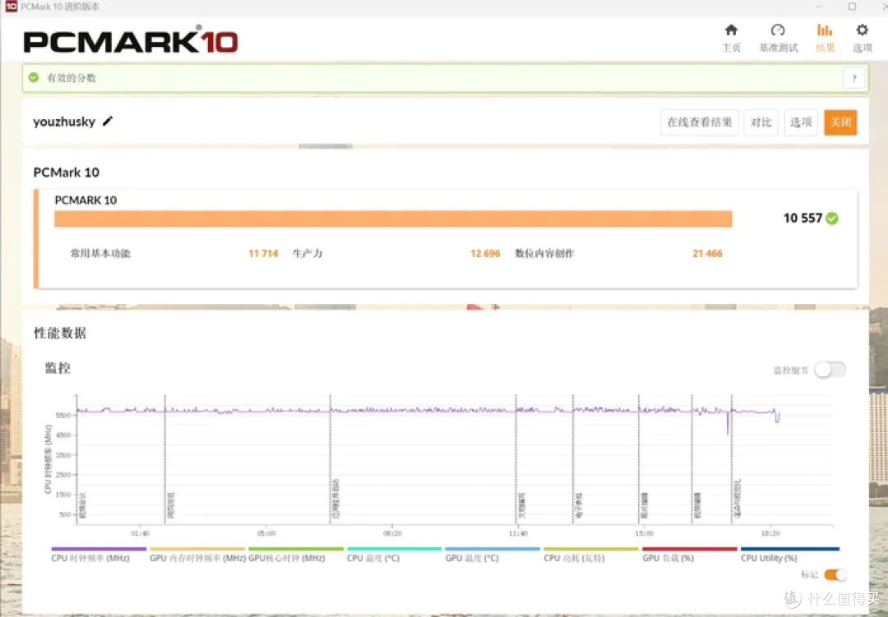This screenshot has height=617, width=888.
Task: Click the youzhusky result name
Action: (64, 122)
